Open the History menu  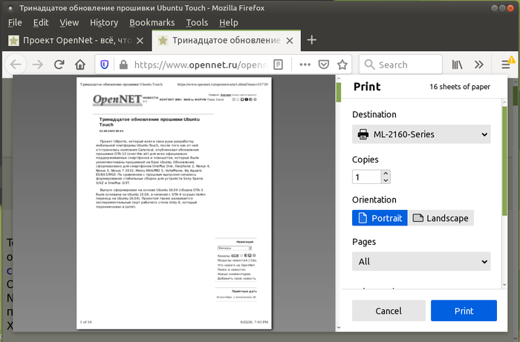(104, 22)
